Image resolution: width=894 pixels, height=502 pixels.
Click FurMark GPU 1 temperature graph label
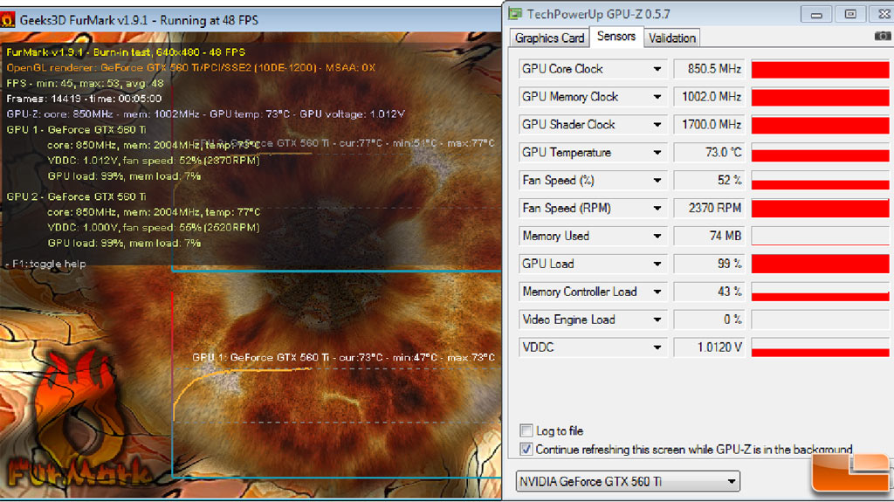pos(343,358)
